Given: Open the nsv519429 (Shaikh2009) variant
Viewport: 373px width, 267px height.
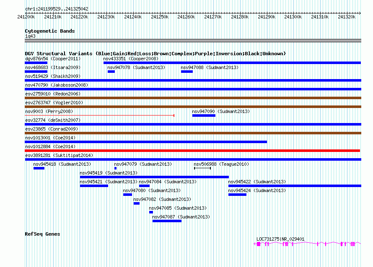Looking at the screenshot, I should (53, 76).
